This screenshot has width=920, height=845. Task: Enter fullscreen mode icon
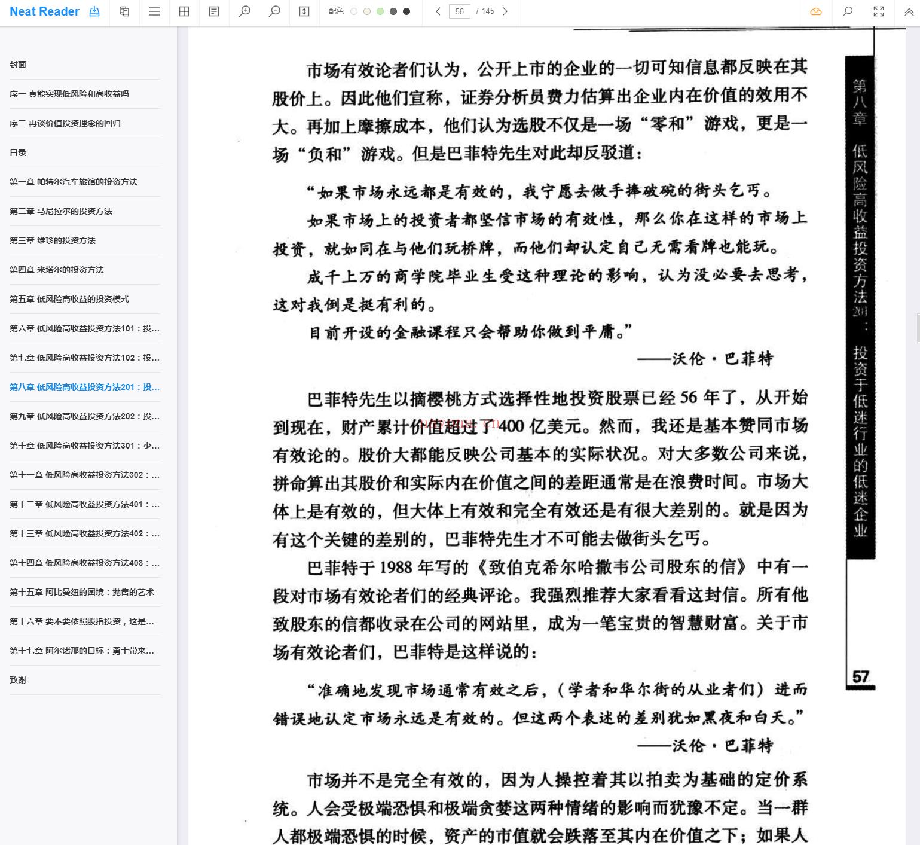click(879, 11)
